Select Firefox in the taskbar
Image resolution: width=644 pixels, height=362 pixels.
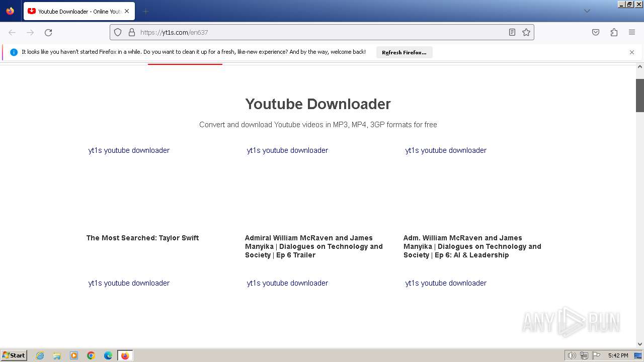125,355
